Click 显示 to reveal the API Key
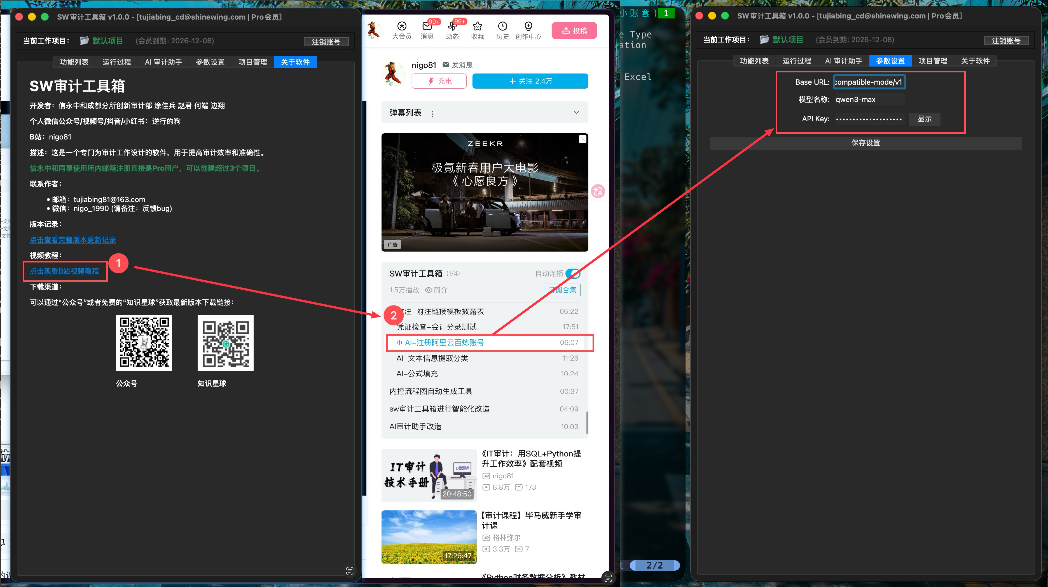 (924, 119)
